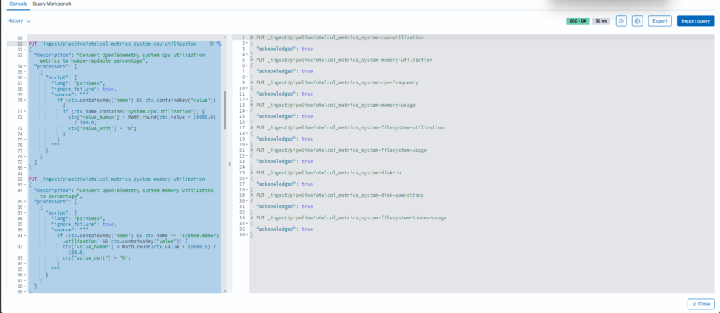
Task: Switch to the Query Workbench tab
Action: point(52,4)
